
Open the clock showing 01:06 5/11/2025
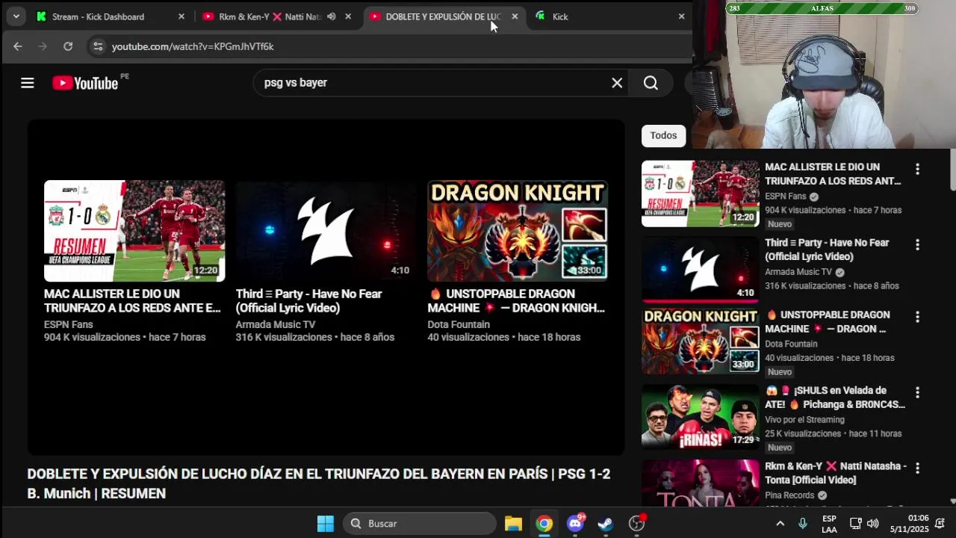[x=908, y=524]
